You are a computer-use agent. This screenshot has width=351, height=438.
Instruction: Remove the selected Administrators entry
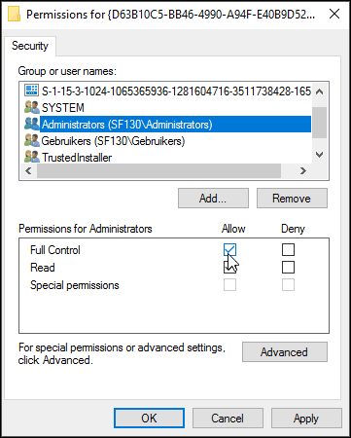[292, 198]
